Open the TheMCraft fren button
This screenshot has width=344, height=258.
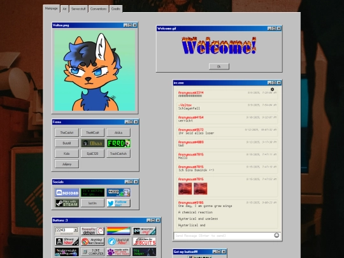coord(92,133)
